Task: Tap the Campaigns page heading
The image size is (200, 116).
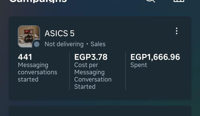Action: coord(38,1)
